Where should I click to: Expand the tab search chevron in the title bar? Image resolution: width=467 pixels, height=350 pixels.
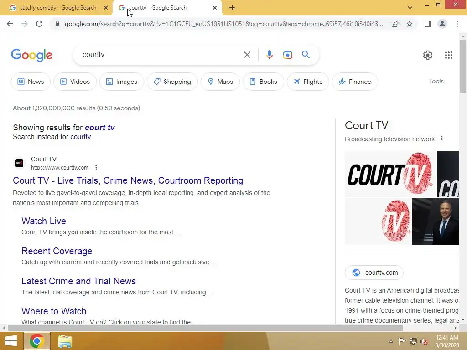[410, 8]
